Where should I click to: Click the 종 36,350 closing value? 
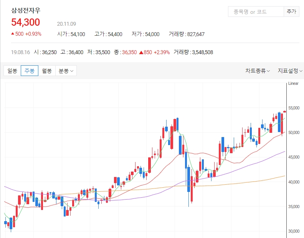coord(125,52)
